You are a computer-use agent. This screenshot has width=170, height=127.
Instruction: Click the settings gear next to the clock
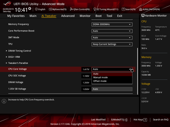[30, 8]
